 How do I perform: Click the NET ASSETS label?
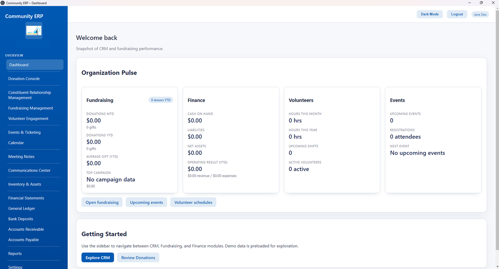[197, 146]
